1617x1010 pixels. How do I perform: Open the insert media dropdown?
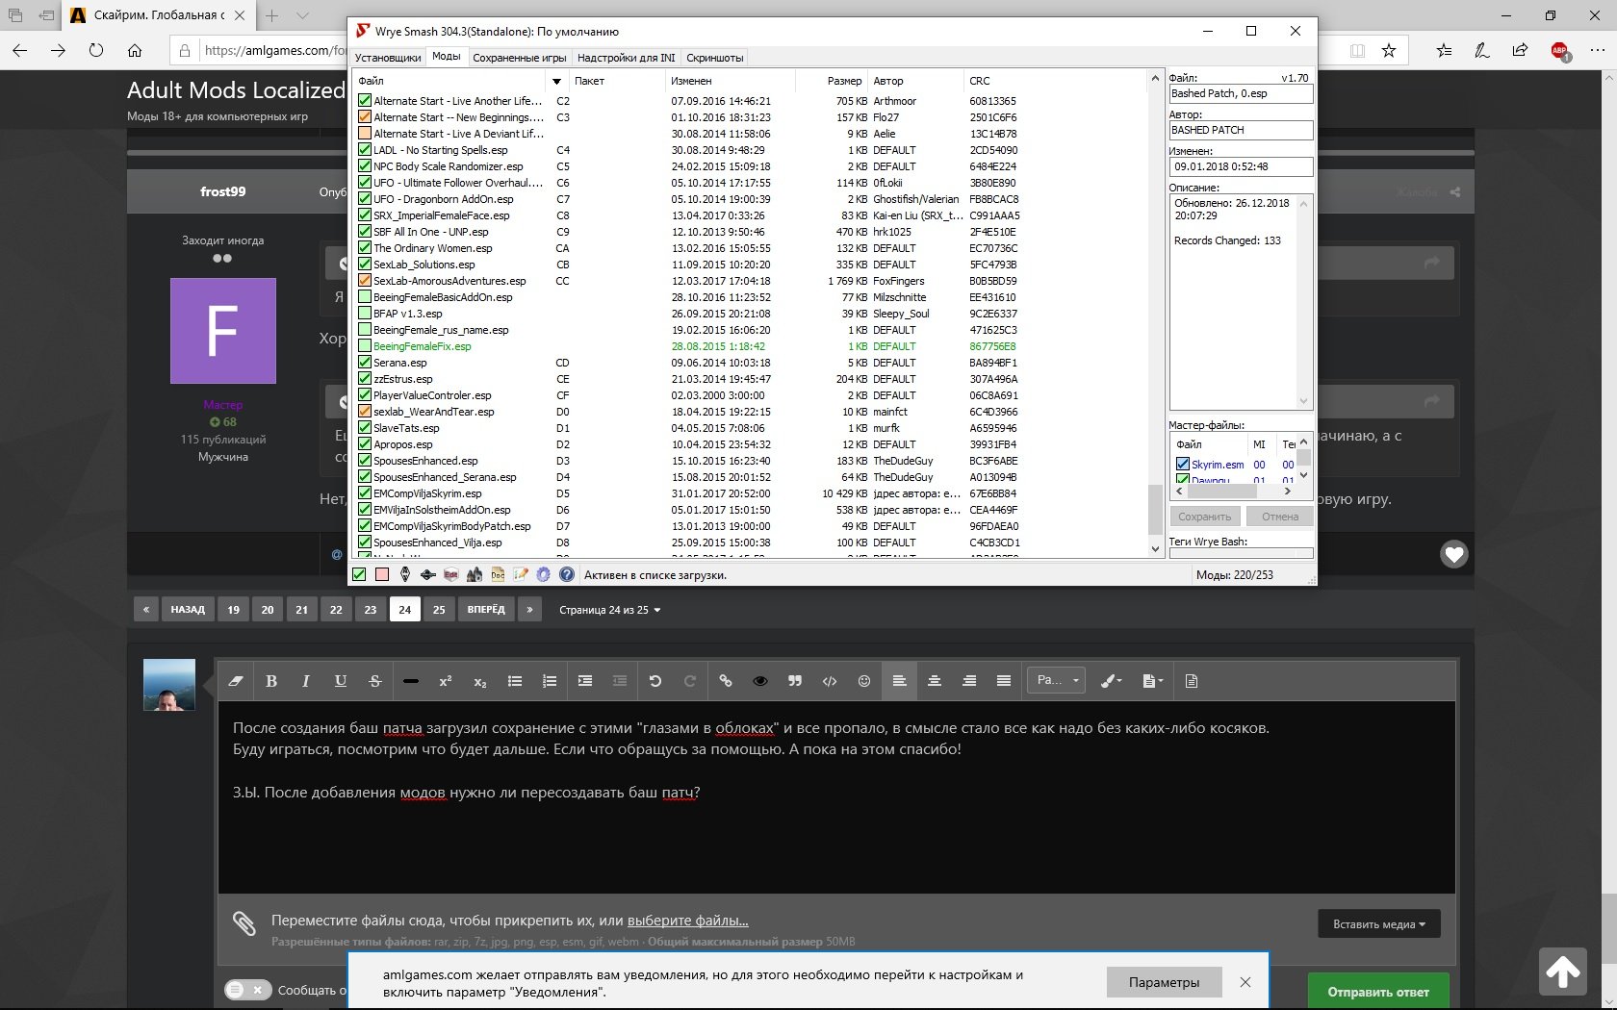point(1378,924)
